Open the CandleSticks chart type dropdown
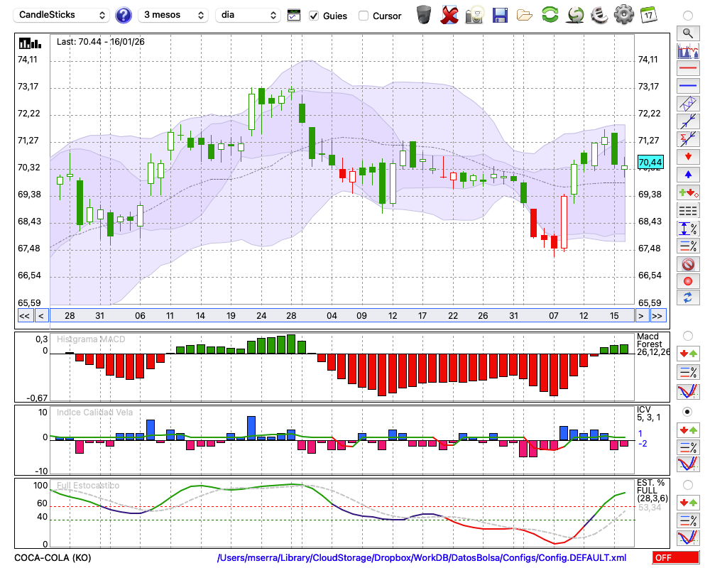710x568 pixels. tap(62, 15)
